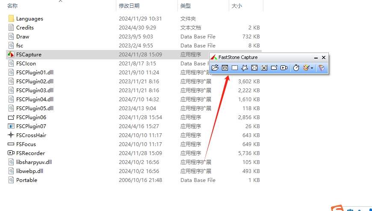The width and height of the screenshot is (372, 211).
Task: Click the date 2024/4/30 9:29
Action: click(137, 28)
